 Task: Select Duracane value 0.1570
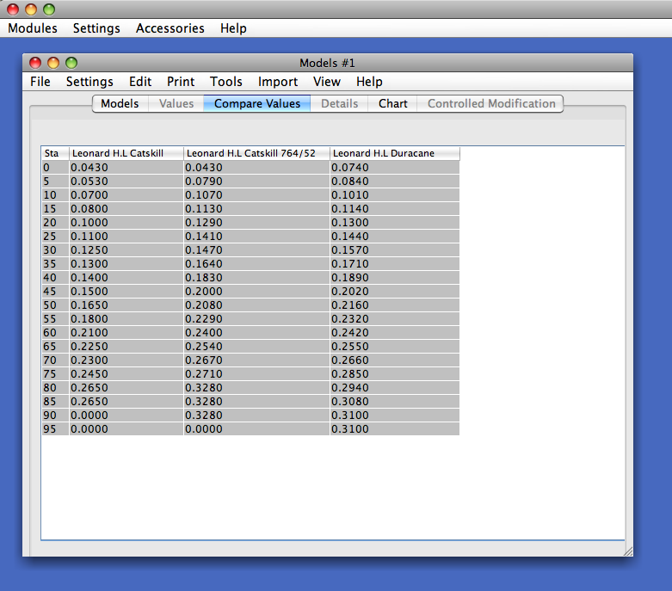point(395,249)
